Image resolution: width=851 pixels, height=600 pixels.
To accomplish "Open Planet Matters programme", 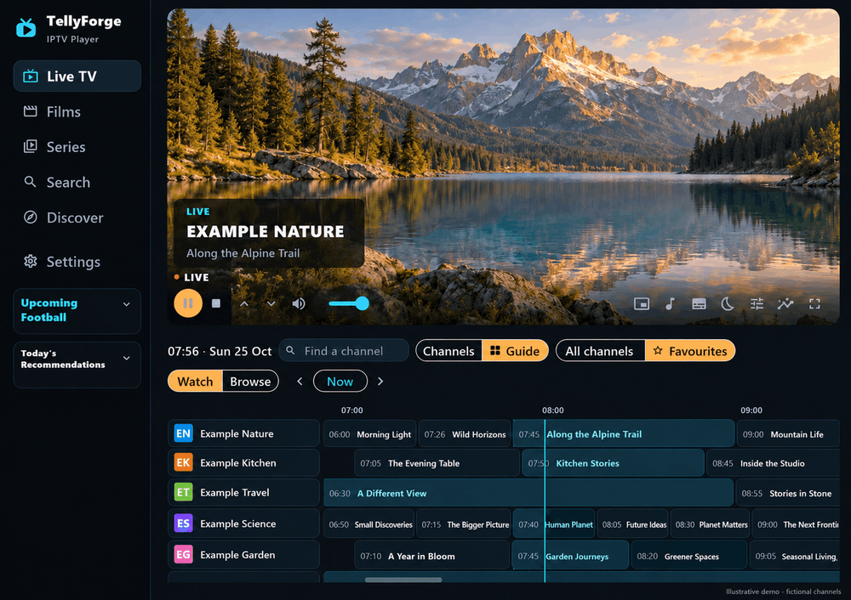I will point(710,524).
